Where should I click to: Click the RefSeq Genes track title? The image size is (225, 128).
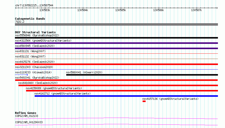26,113
